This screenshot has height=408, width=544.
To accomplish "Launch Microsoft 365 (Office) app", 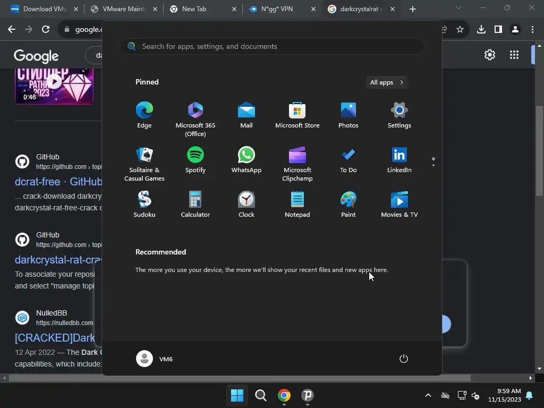I will click(195, 120).
